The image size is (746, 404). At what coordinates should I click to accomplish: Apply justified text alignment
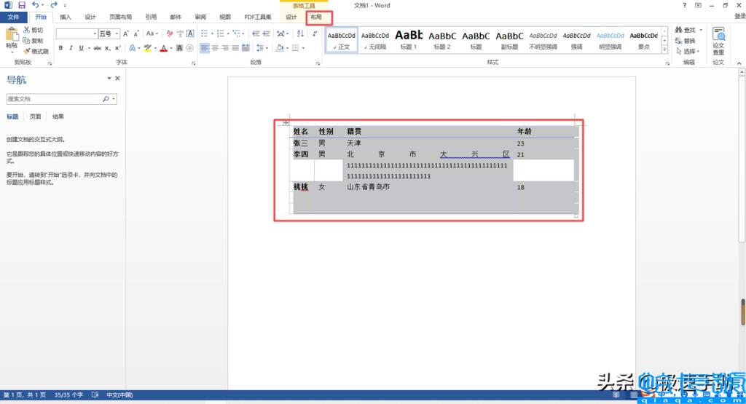pos(235,48)
